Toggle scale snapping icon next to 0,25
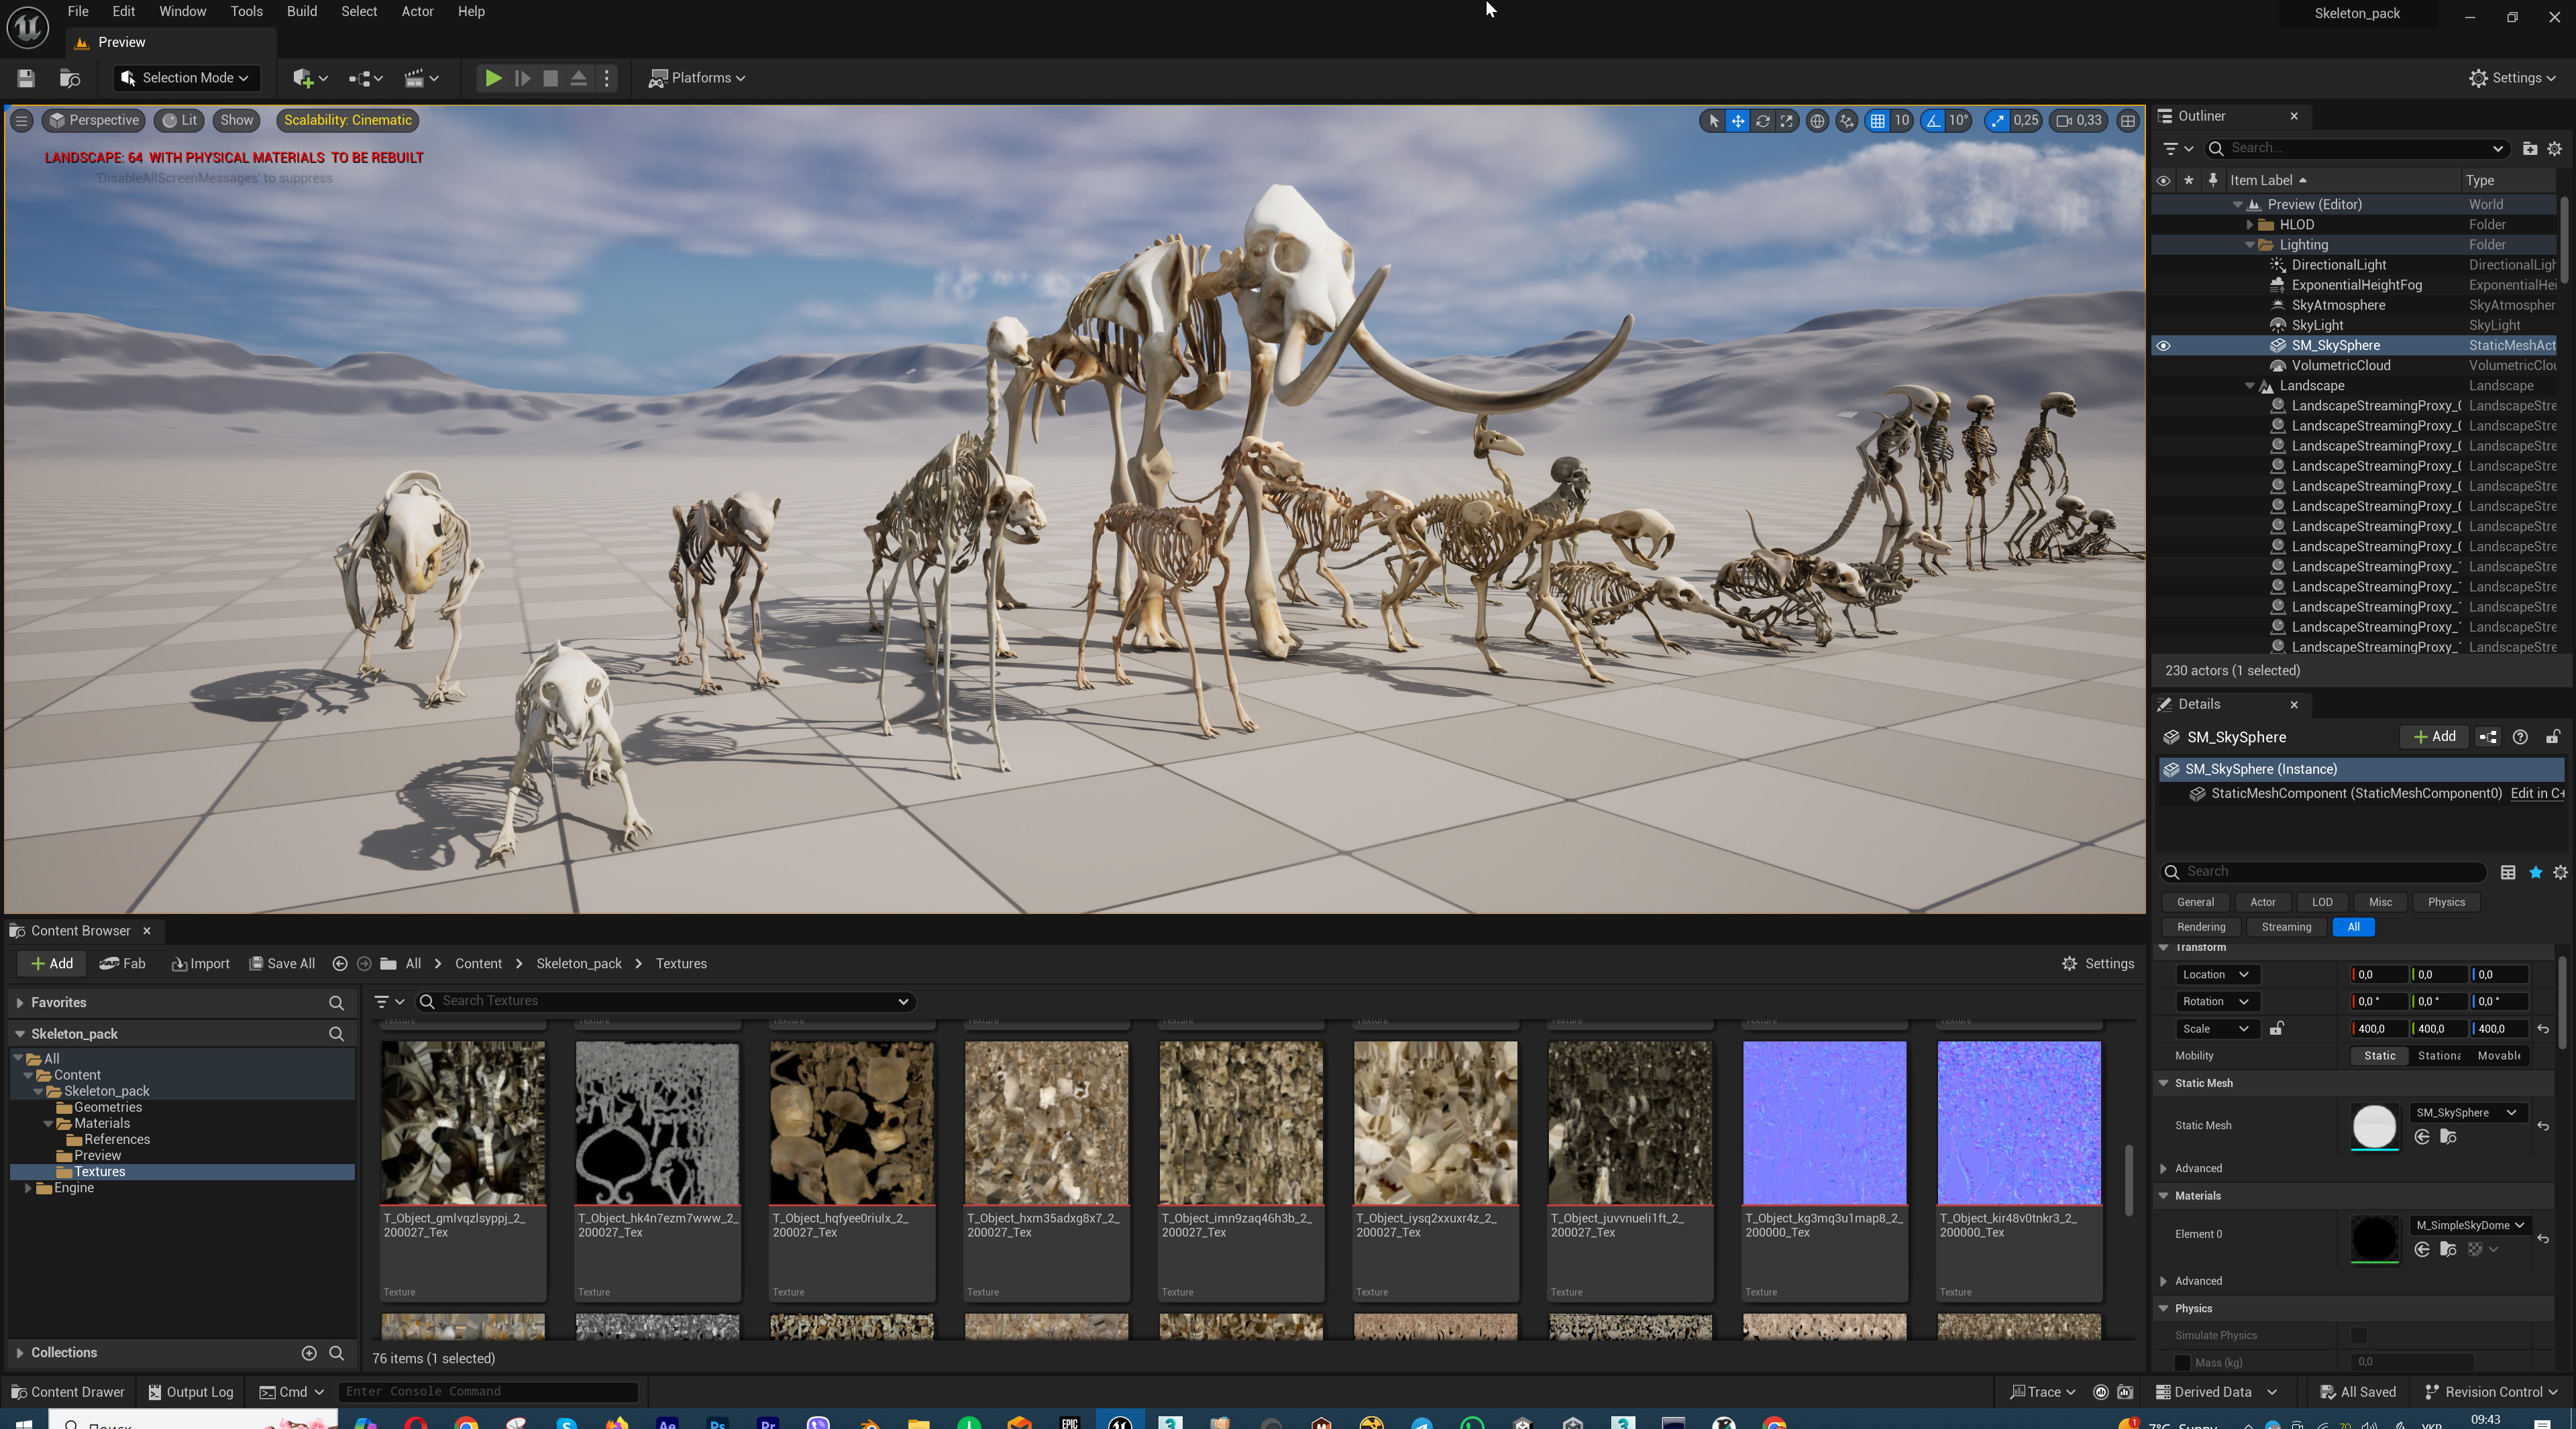Viewport: 2576px width, 1429px height. pyautogui.click(x=1997, y=120)
